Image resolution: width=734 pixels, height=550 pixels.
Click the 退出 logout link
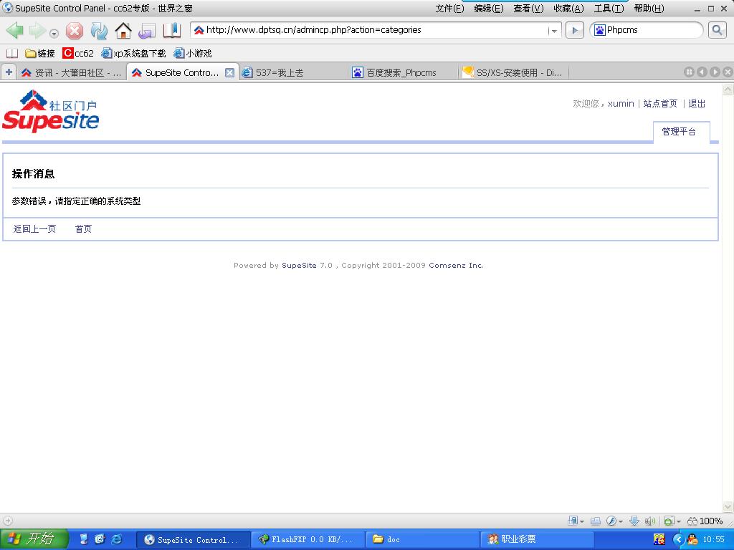point(697,103)
